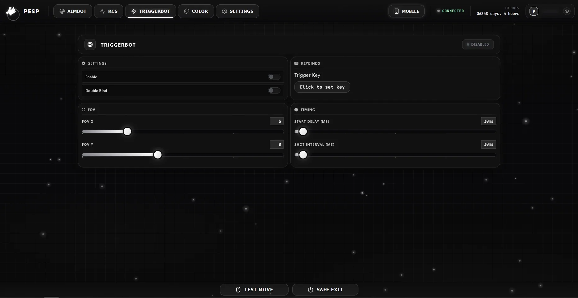Turn on the Double Bind toggle
Viewport: 578px width, 298px height.
[274, 90]
